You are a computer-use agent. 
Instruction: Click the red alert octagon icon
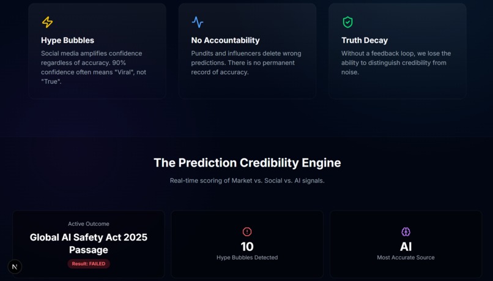247,232
